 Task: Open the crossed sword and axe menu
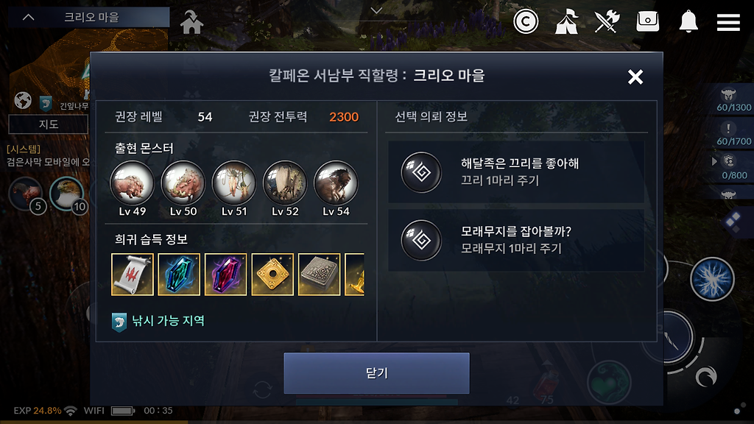tap(607, 21)
